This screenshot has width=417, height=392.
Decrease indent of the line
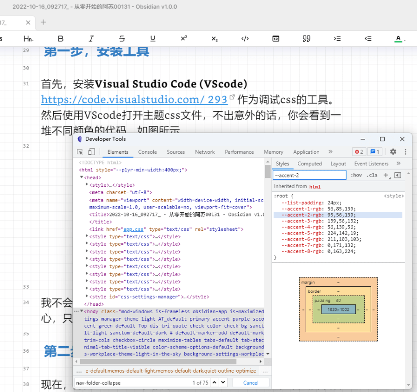click(x=368, y=39)
